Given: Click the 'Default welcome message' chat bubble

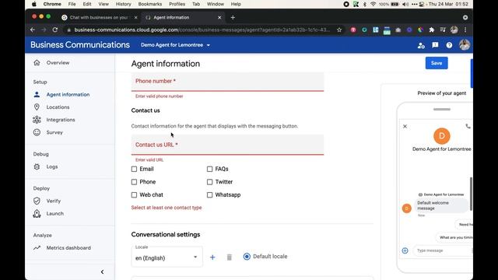Looking at the screenshot, I should coord(441,205).
